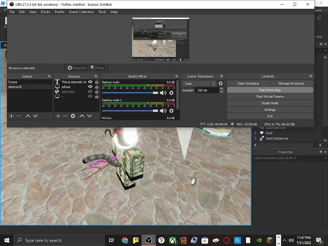This screenshot has height=246, width=328.
Task: Open the Fade transition dropdown
Action: click(199, 84)
